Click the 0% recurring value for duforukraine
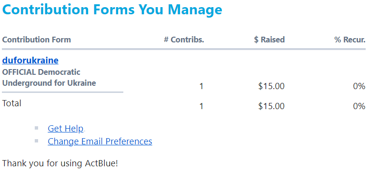 [x=359, y=86]
